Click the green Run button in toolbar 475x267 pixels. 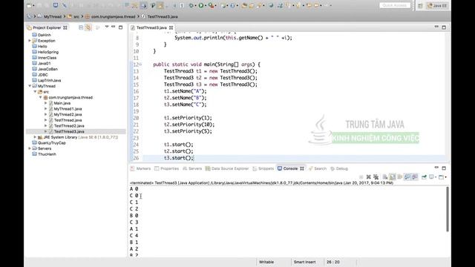point(201,5)
